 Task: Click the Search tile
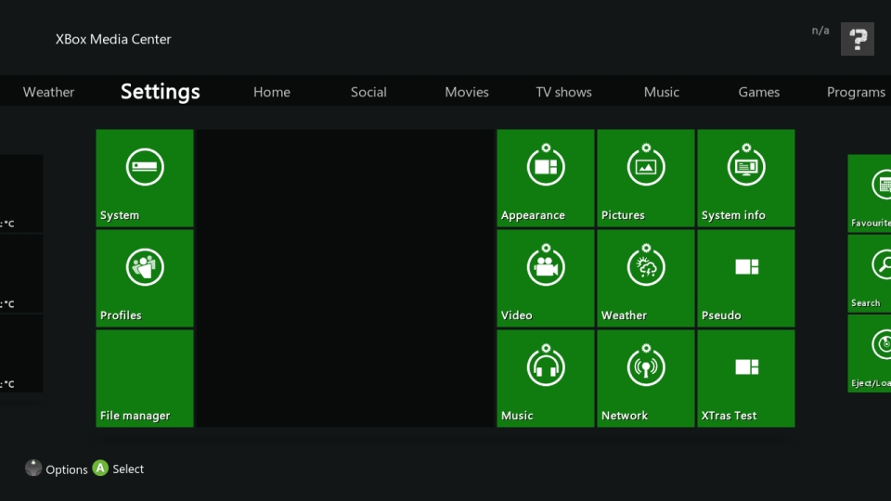870,273
